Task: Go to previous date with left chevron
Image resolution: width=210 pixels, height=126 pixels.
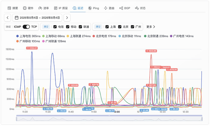Action: pyautogui.click(x=8, y=18)
